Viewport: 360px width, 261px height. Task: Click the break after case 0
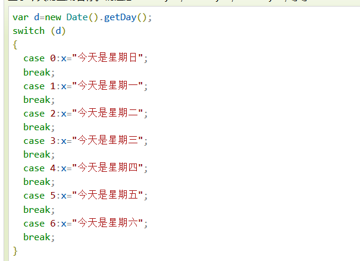pos(39,73)
